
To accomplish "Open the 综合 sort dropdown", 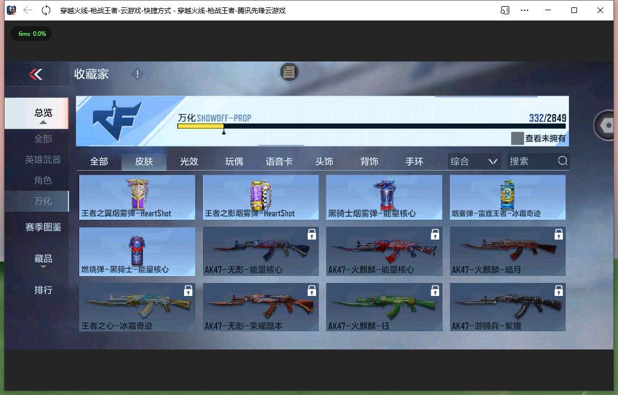I will [474, 161].
